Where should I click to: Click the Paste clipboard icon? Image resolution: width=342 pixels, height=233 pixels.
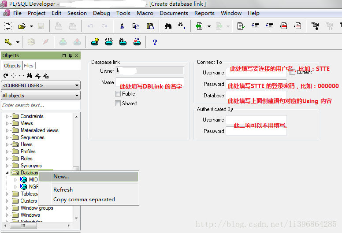[150, 26]
